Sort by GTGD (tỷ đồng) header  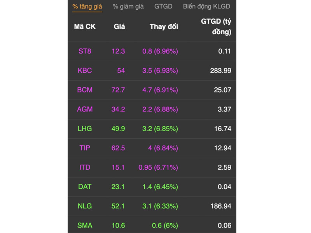pos(216,26)
